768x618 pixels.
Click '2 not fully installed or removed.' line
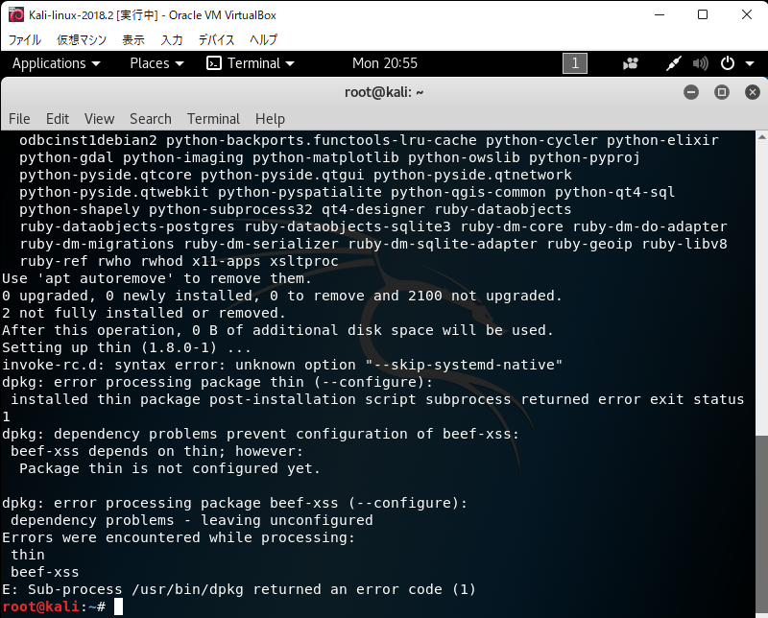coord(143,313)
